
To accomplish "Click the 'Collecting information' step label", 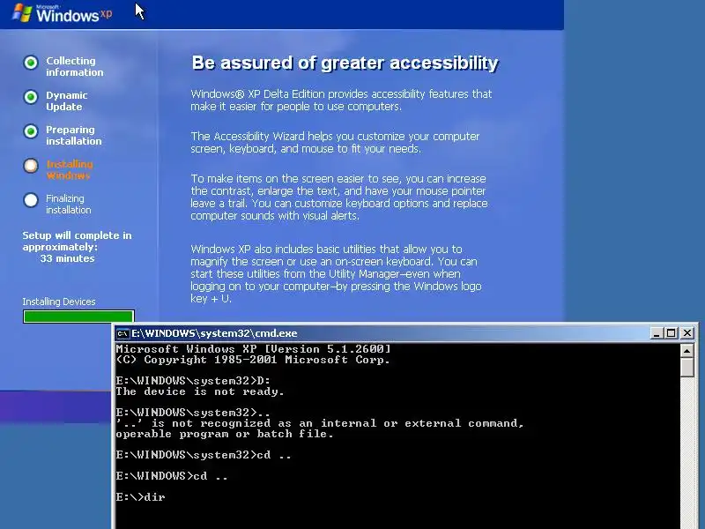I will 75,67.
